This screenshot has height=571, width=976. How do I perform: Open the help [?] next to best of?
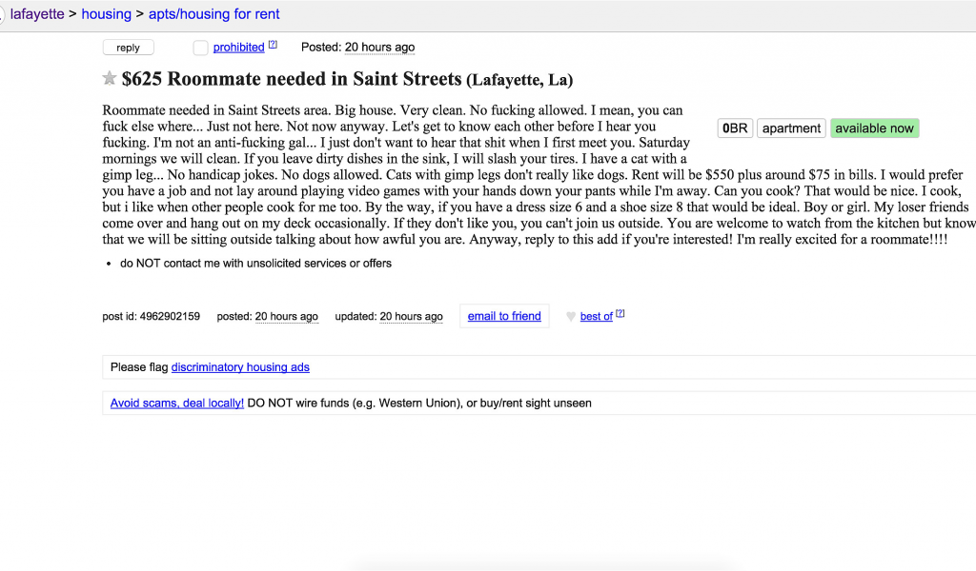click(620, 313)
